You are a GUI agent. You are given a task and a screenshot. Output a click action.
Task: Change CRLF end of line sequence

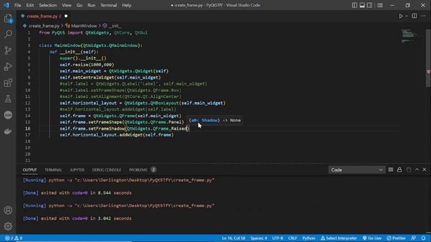(x=292, y=238)
